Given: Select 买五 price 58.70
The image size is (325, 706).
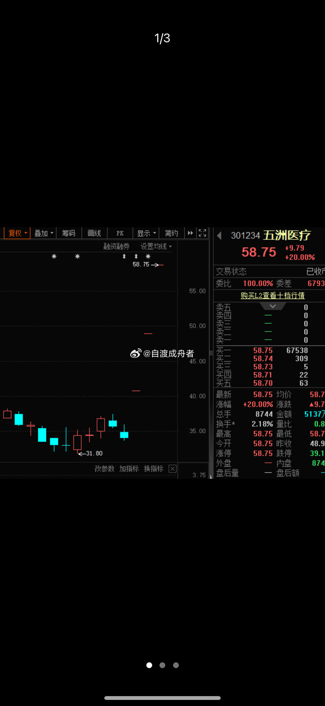Looking at the screenshot, I should 263,383.
